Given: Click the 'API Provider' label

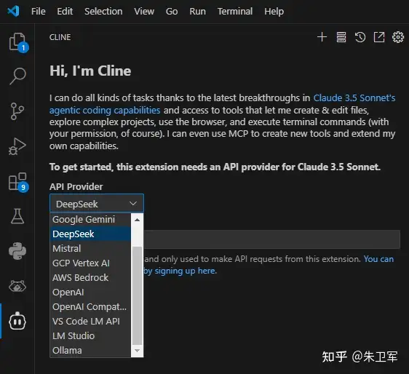Looking at the screenshot, I should tap(76, 187).
